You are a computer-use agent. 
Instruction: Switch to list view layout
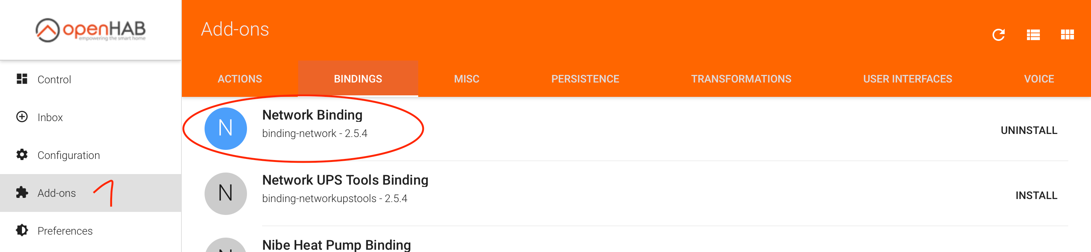click(x=1033, y=35)
